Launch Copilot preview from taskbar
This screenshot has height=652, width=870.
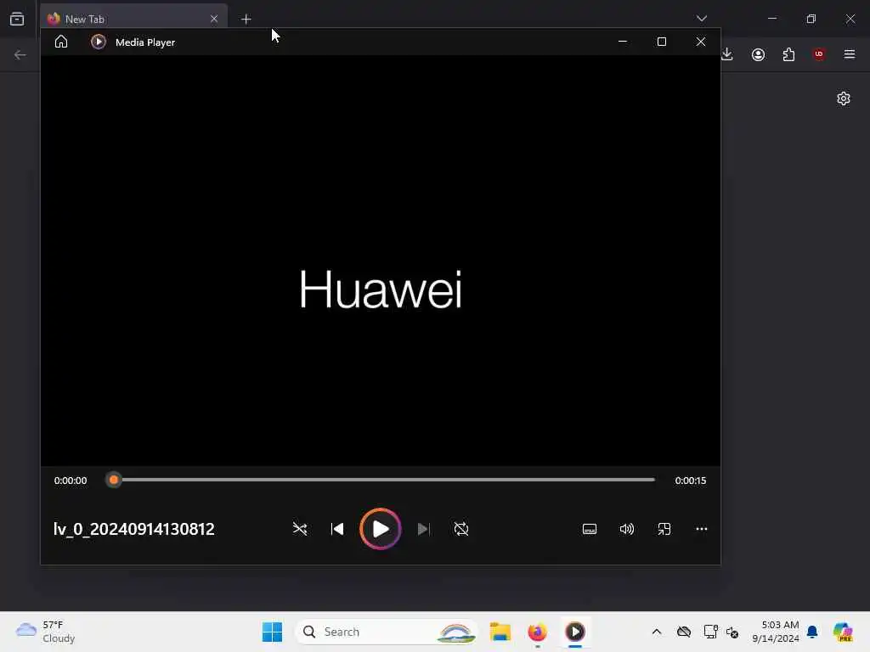tap(843, 632)
